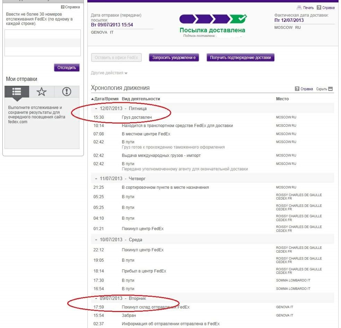Click the 01:21 Покинул центр FedEx entry
This screenshot has width=341, height=328.
(143, 229)
